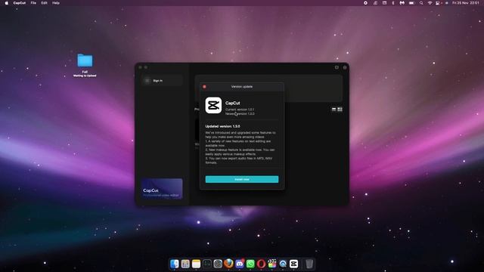Click the square icon left of gear
484x272 pixels.
[337, 67]
